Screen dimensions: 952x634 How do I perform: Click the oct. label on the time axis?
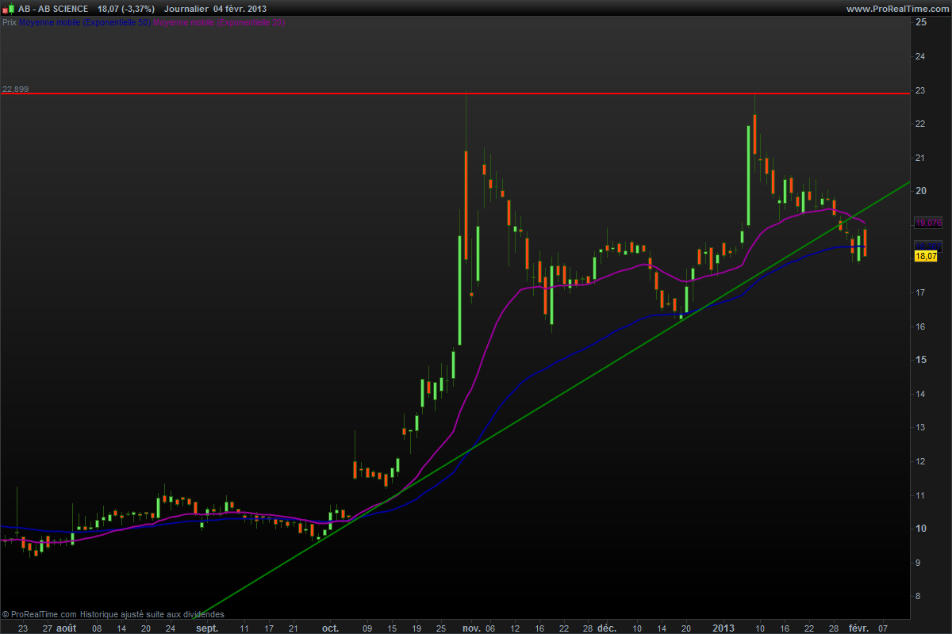(330, 628)
